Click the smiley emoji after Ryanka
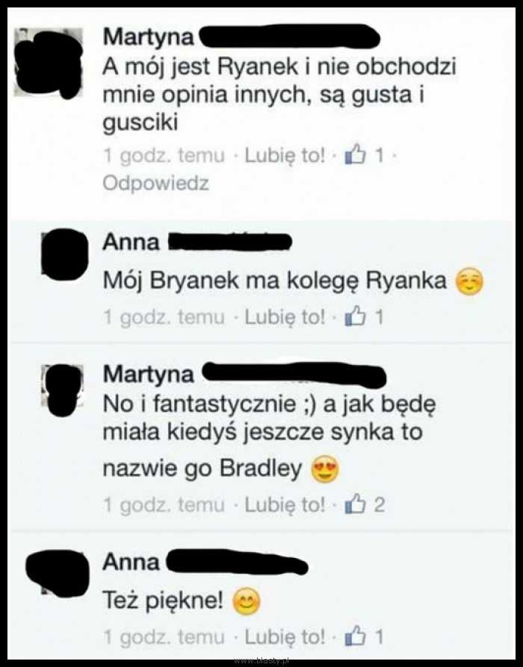The height and width of the screenshot is (667, 523). pyautogui.click(x=469, y=283)
